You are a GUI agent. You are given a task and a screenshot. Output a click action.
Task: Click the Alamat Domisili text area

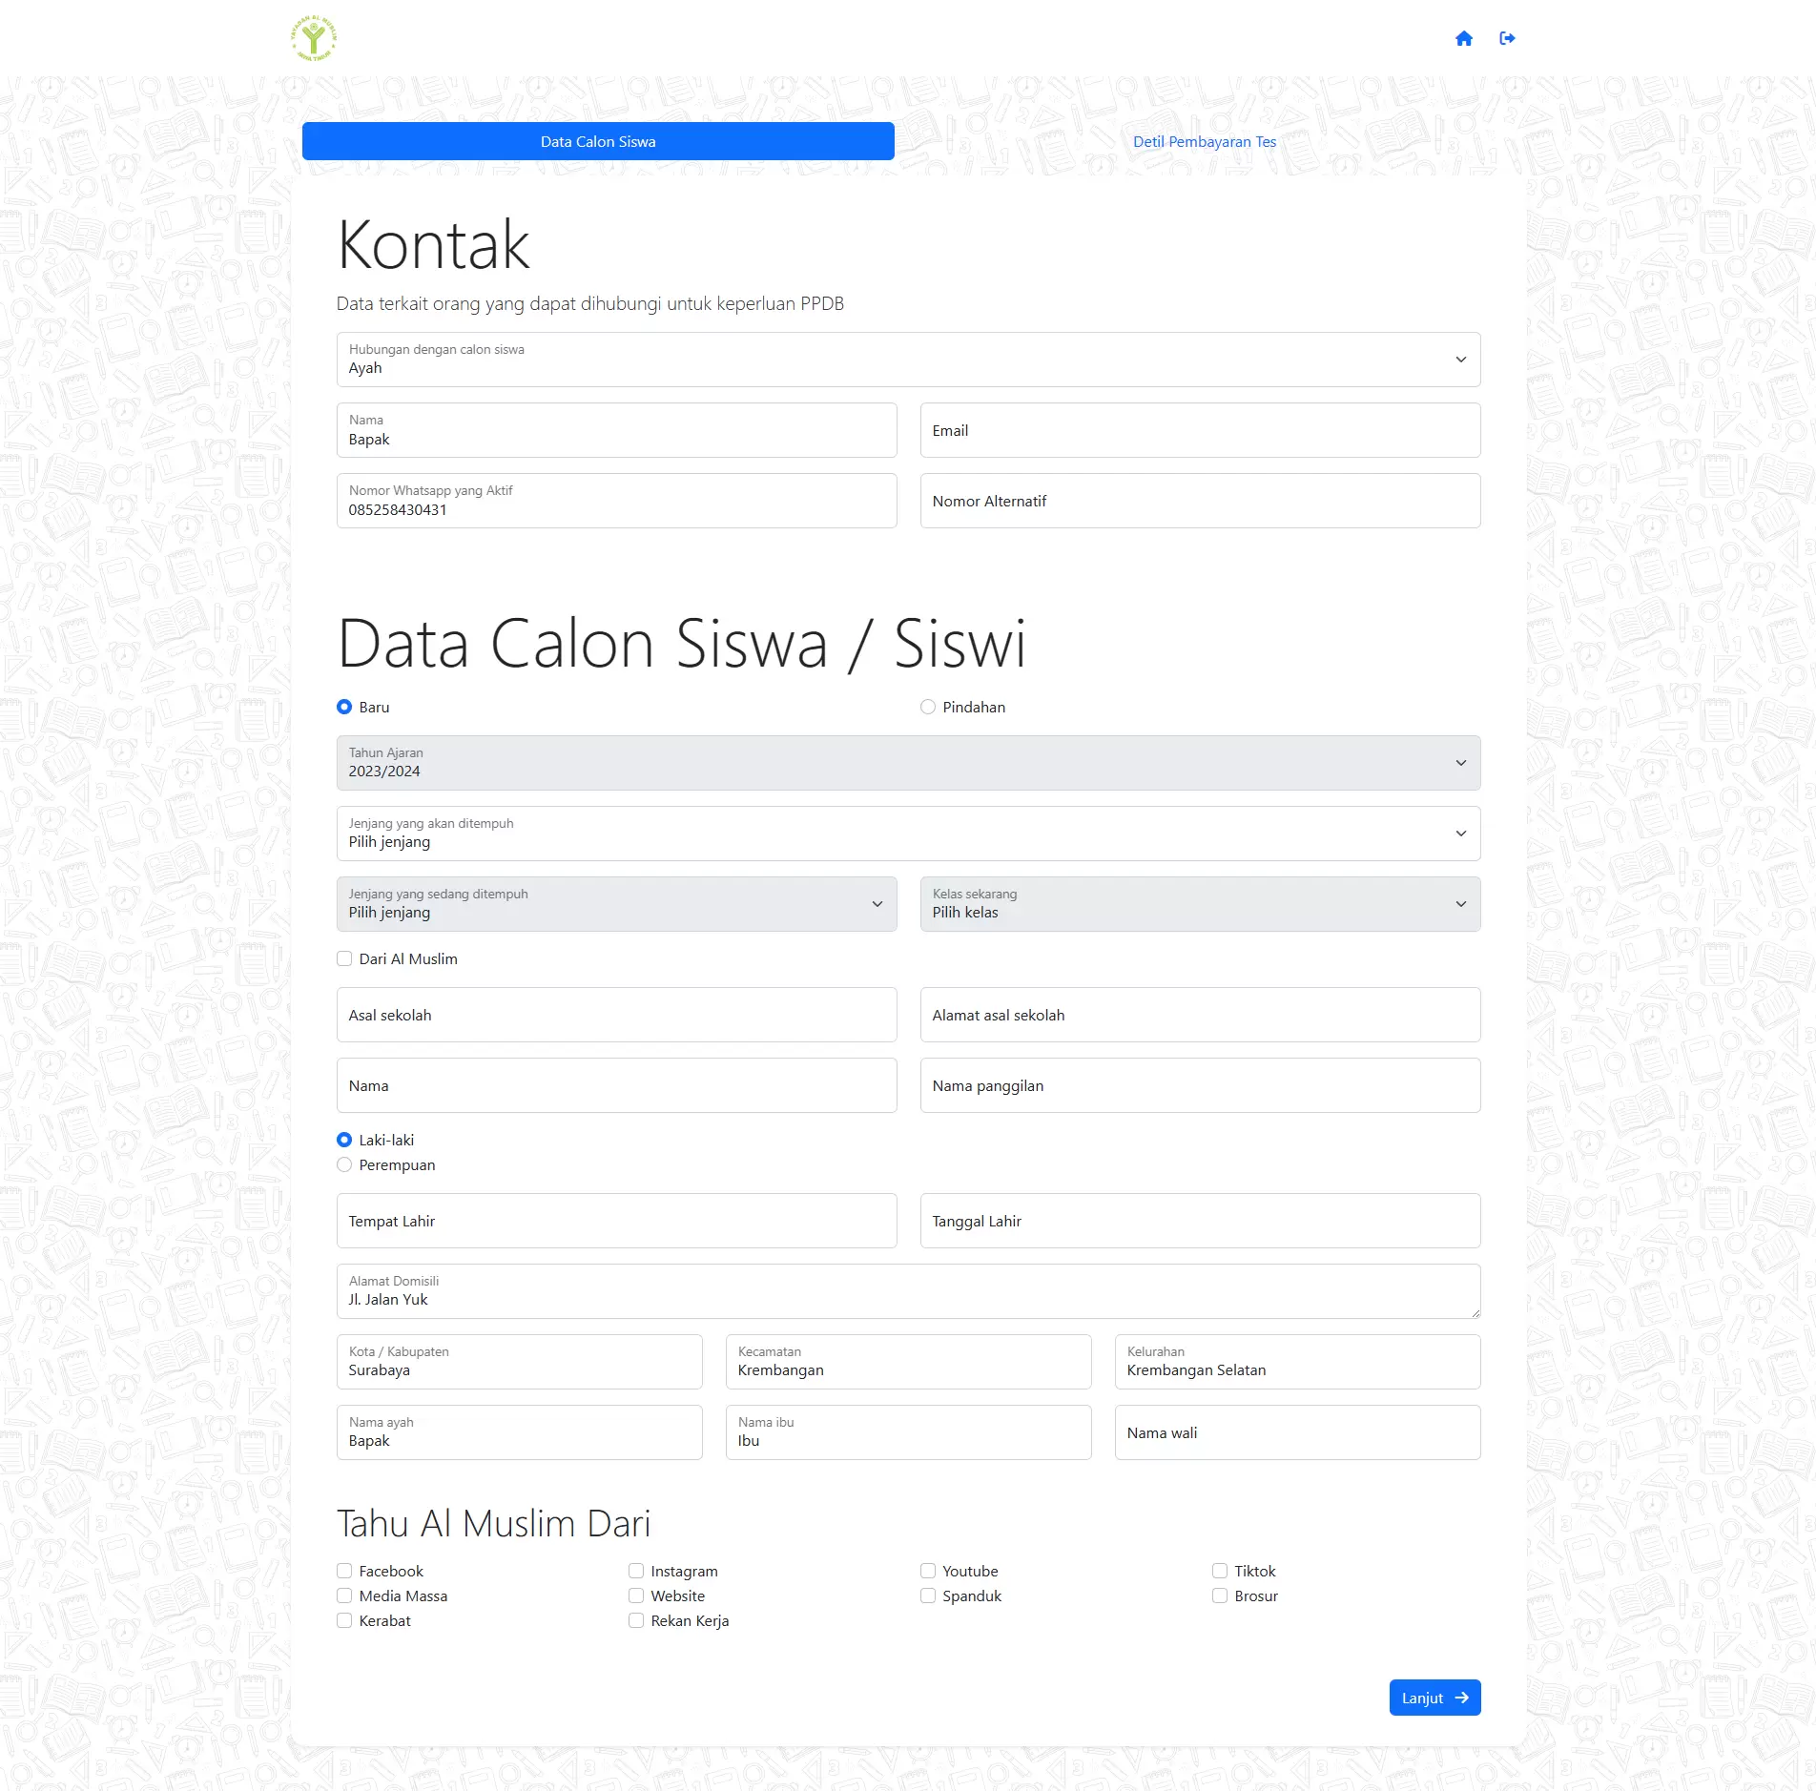908,1291
